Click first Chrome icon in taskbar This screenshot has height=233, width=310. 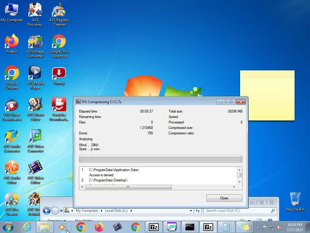[x=81, y=227]
